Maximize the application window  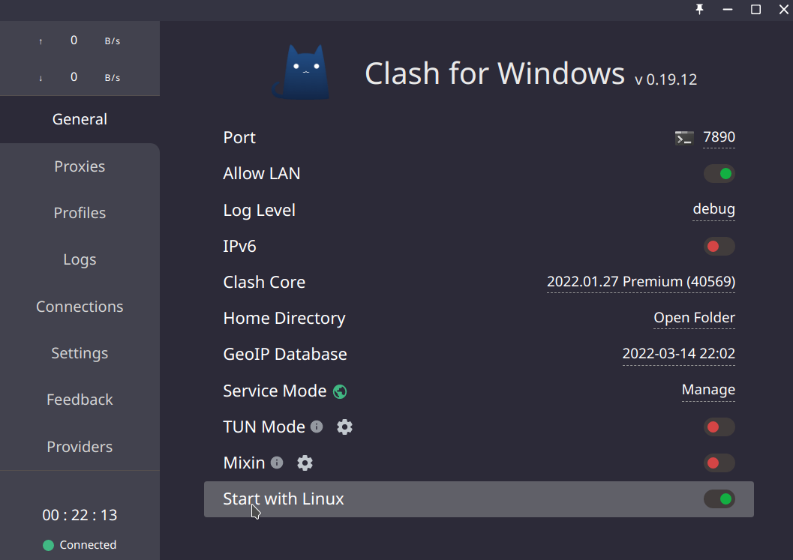(x=755, y=9)
